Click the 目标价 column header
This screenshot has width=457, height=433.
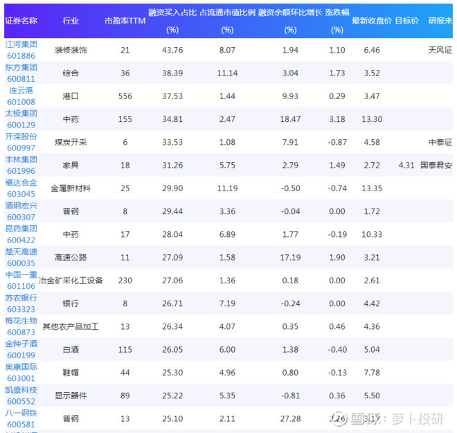pyautogui.click(x=406, y=21)
